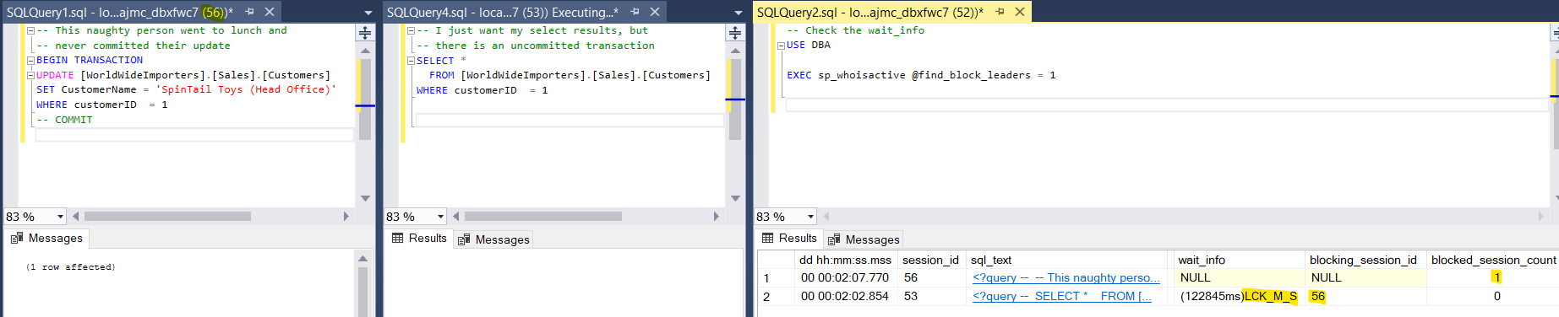Image resolution: width=1559 pixels, height=317 pixels.
Task: Select the SQLQuery4.sql Executing tab
Action: click(x=502, y=12)
